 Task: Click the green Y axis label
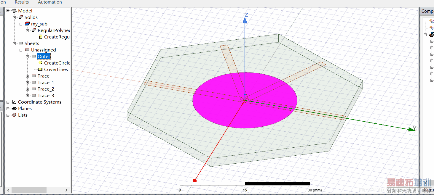414,128
